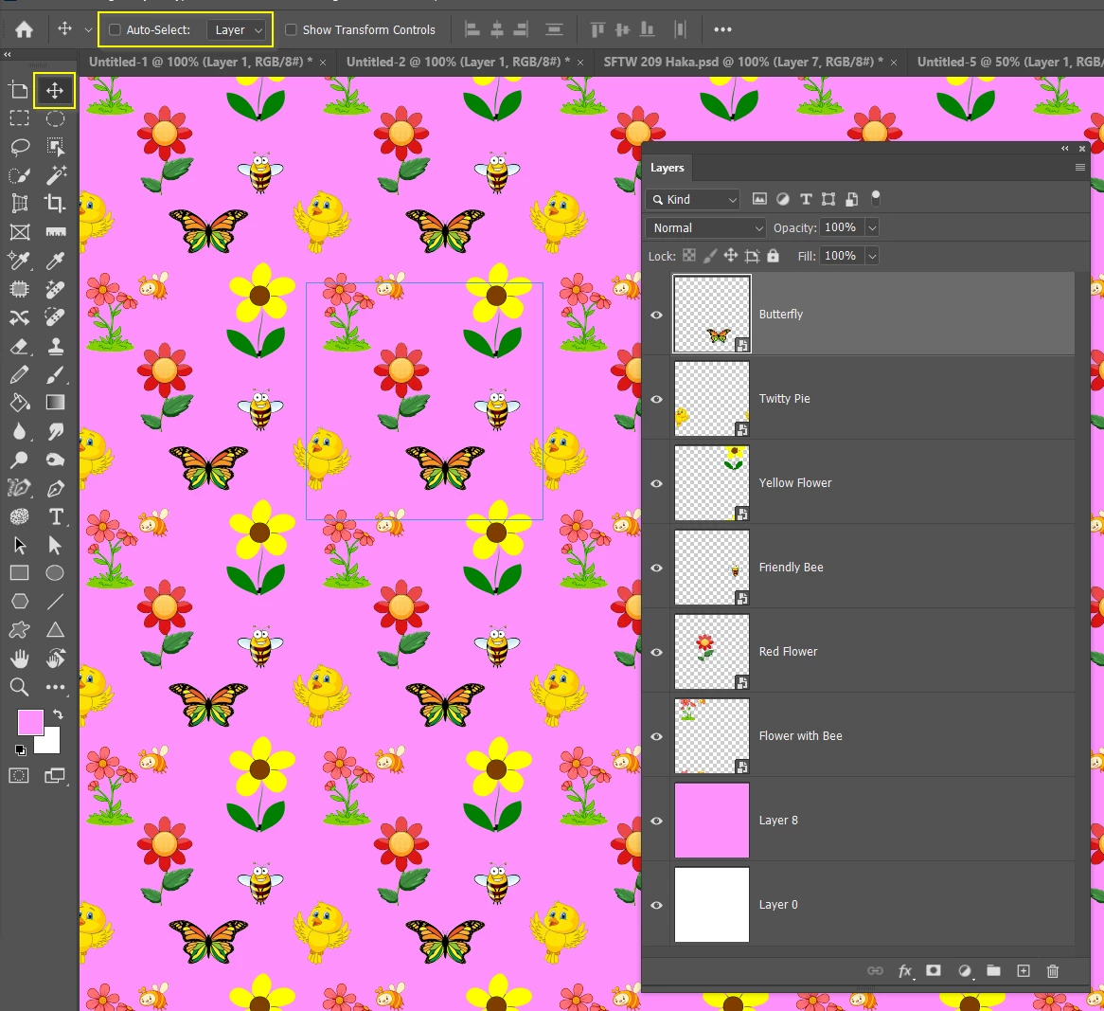Select the Rectangle shape tool
The image size is (1104, 1011).
(x=19, y=573)
